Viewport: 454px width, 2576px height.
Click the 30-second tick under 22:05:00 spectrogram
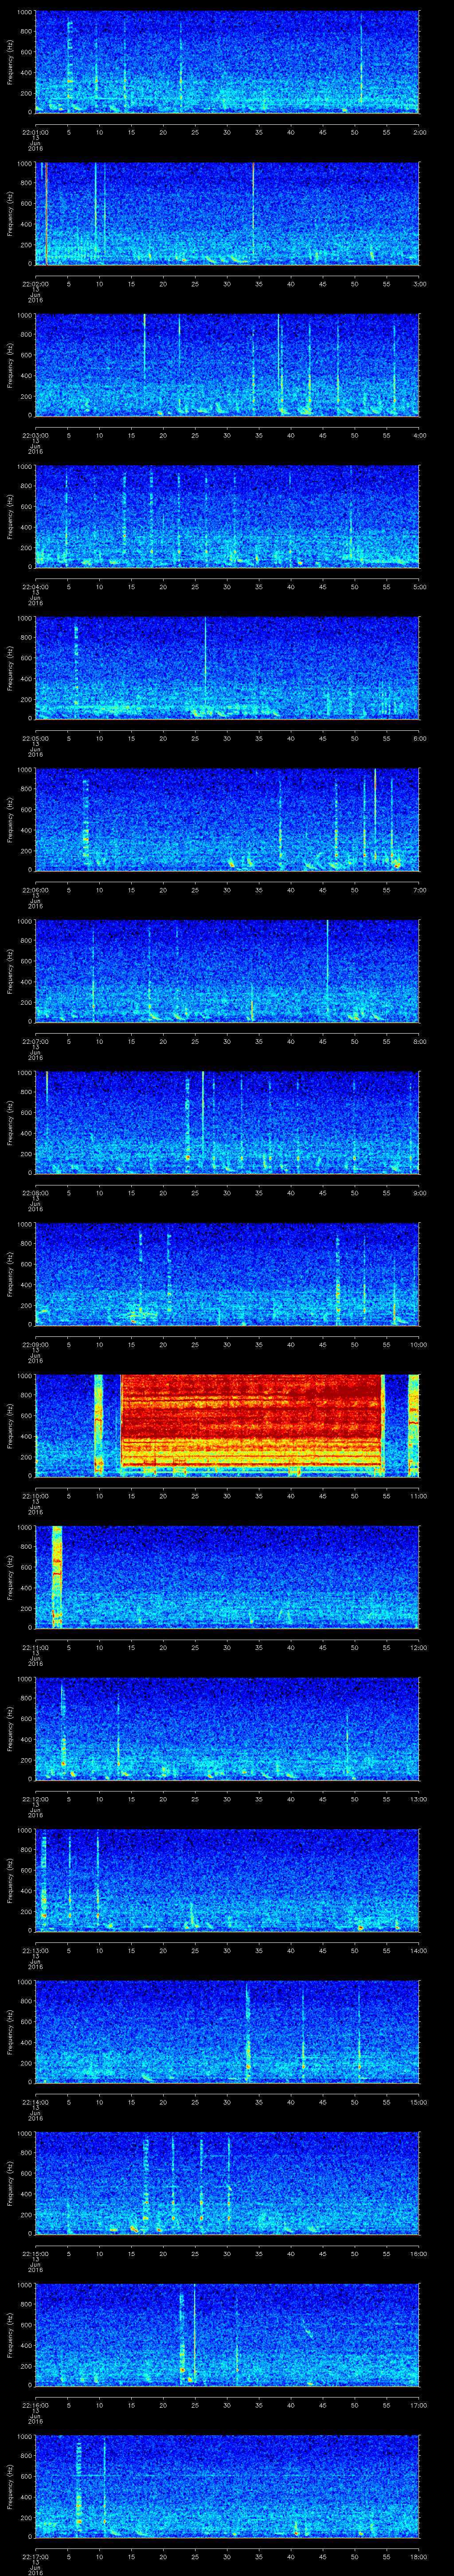click(x=227, y=738)
